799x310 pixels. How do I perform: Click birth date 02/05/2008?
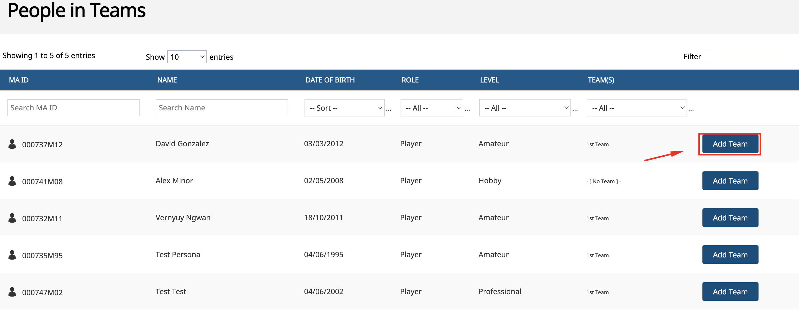[324, 181]
